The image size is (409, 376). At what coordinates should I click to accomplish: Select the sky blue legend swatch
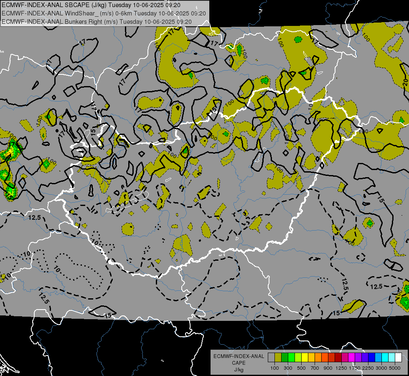pos(378,357)
